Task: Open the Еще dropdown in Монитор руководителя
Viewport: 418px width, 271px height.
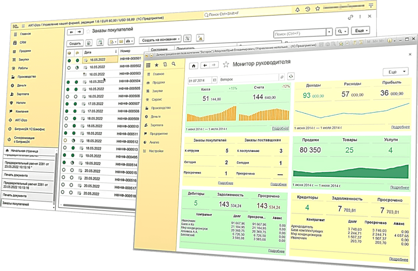Action: tap(395, 72)
